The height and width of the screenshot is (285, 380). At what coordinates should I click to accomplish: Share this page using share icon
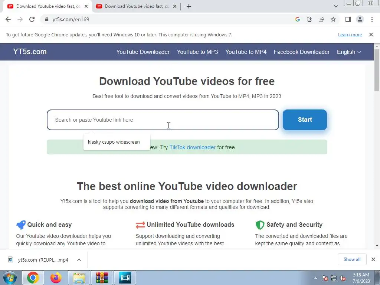[x=321, y=19]
